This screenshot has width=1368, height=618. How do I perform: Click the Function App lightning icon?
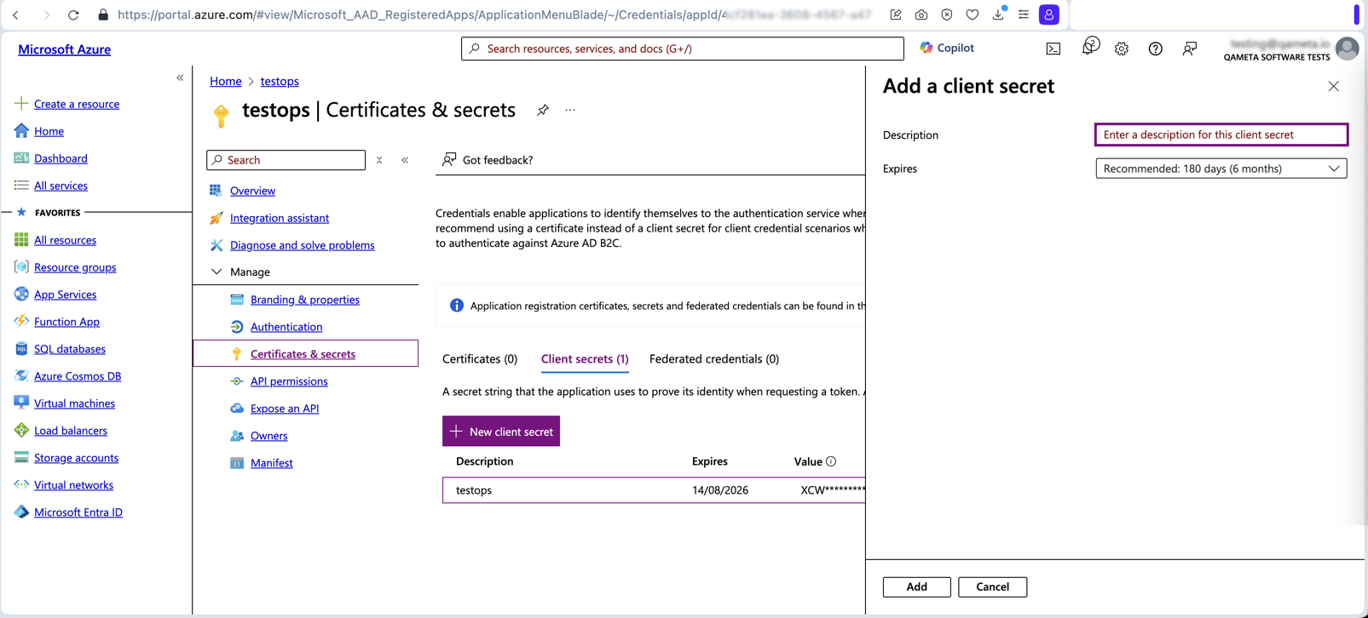21,322
